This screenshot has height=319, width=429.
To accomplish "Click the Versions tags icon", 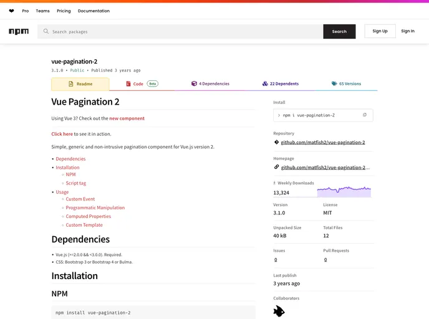I will pos(334,83).
